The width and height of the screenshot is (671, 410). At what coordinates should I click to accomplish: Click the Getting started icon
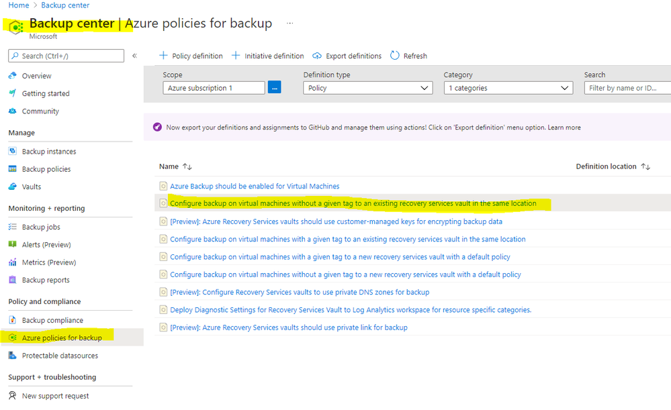12,93
